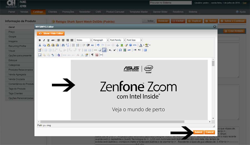Toggle strikethrough ABC formatting
250x145 pixels.
tap(53, 40)
